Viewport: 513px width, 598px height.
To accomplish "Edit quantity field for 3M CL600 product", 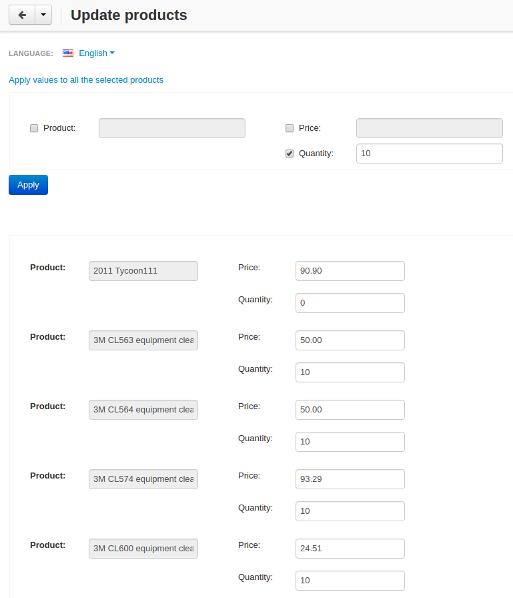I will 350,581.
